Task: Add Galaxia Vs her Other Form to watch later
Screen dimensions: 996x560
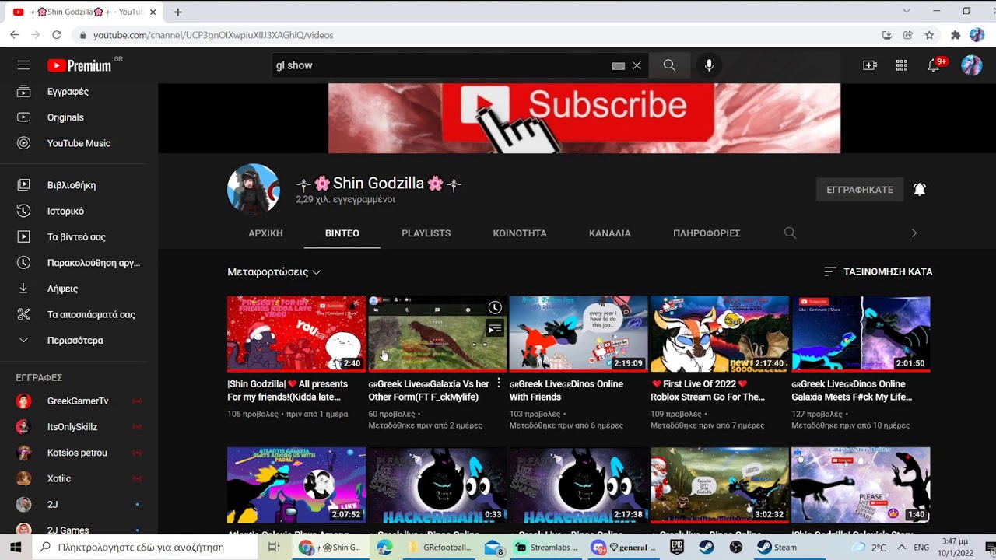Action: [x=495, y=308]
